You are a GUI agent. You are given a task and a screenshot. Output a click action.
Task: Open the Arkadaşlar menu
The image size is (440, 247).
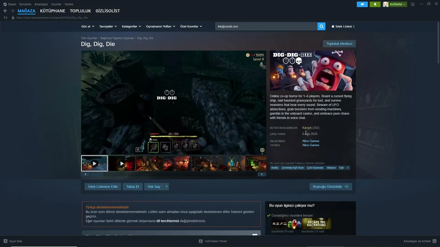click(41, 4)
